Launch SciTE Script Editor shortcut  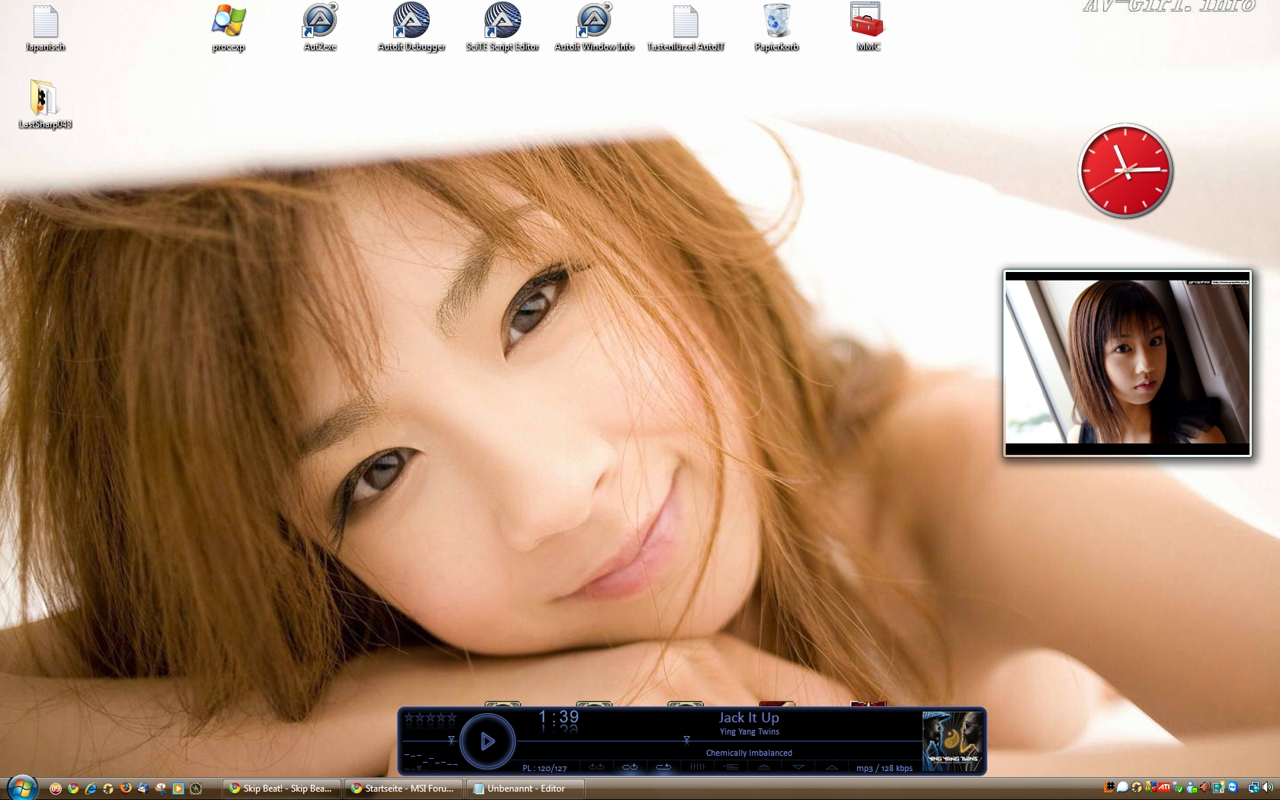[x=502, y=23]
